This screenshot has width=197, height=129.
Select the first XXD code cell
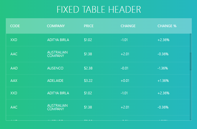[14, 40]
